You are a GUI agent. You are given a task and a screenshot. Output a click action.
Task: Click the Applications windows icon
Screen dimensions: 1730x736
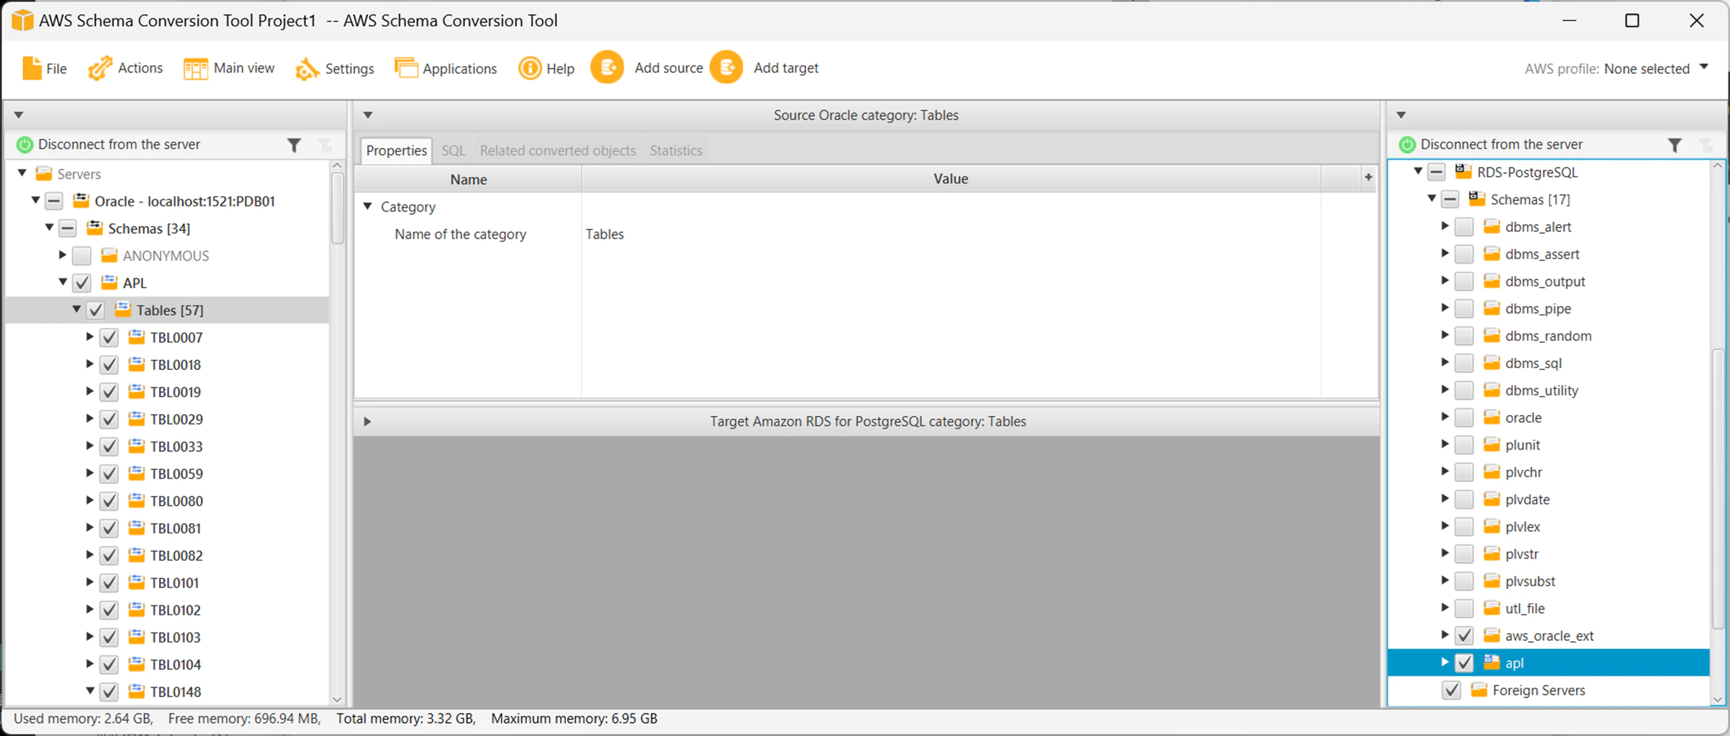(406, 69)
